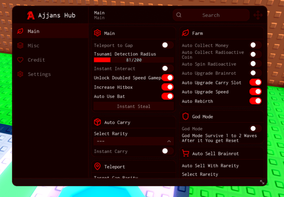Turn on Instant Interact
The height and width of the screenshot is (197, 284).
(x=168, y=68)
